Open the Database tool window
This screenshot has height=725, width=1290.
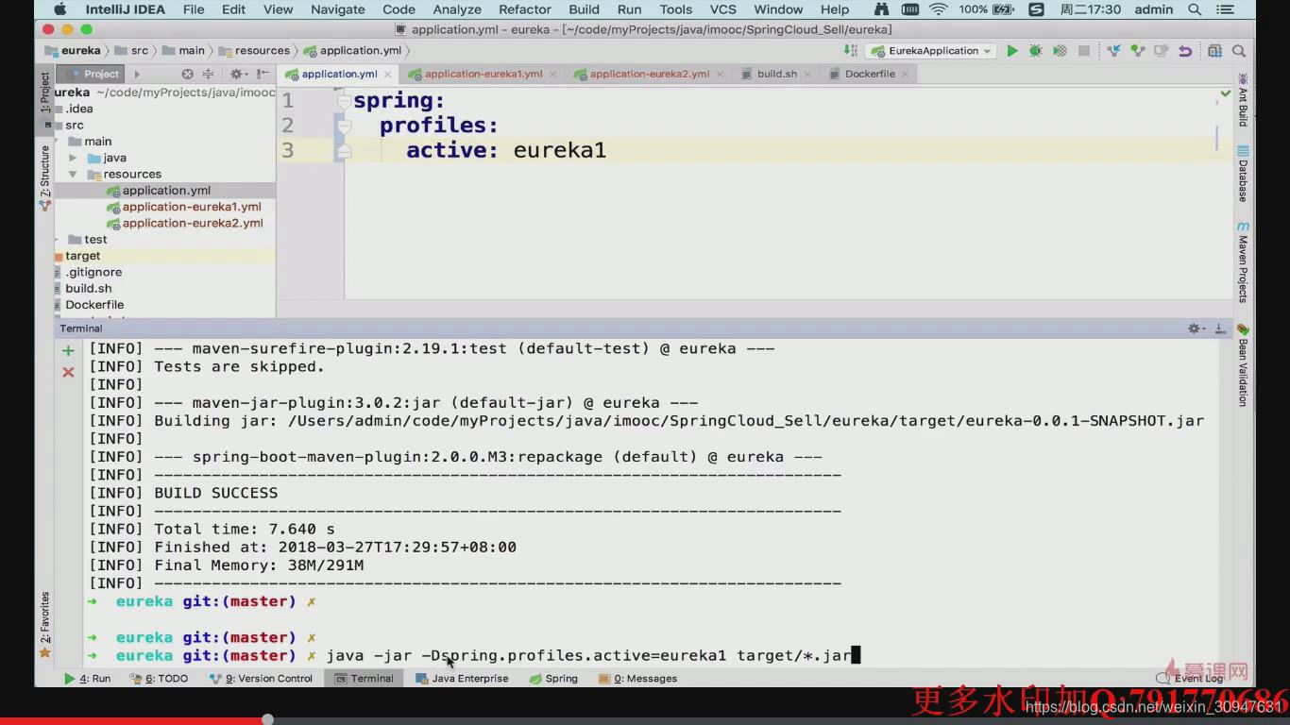(1243, 175)
